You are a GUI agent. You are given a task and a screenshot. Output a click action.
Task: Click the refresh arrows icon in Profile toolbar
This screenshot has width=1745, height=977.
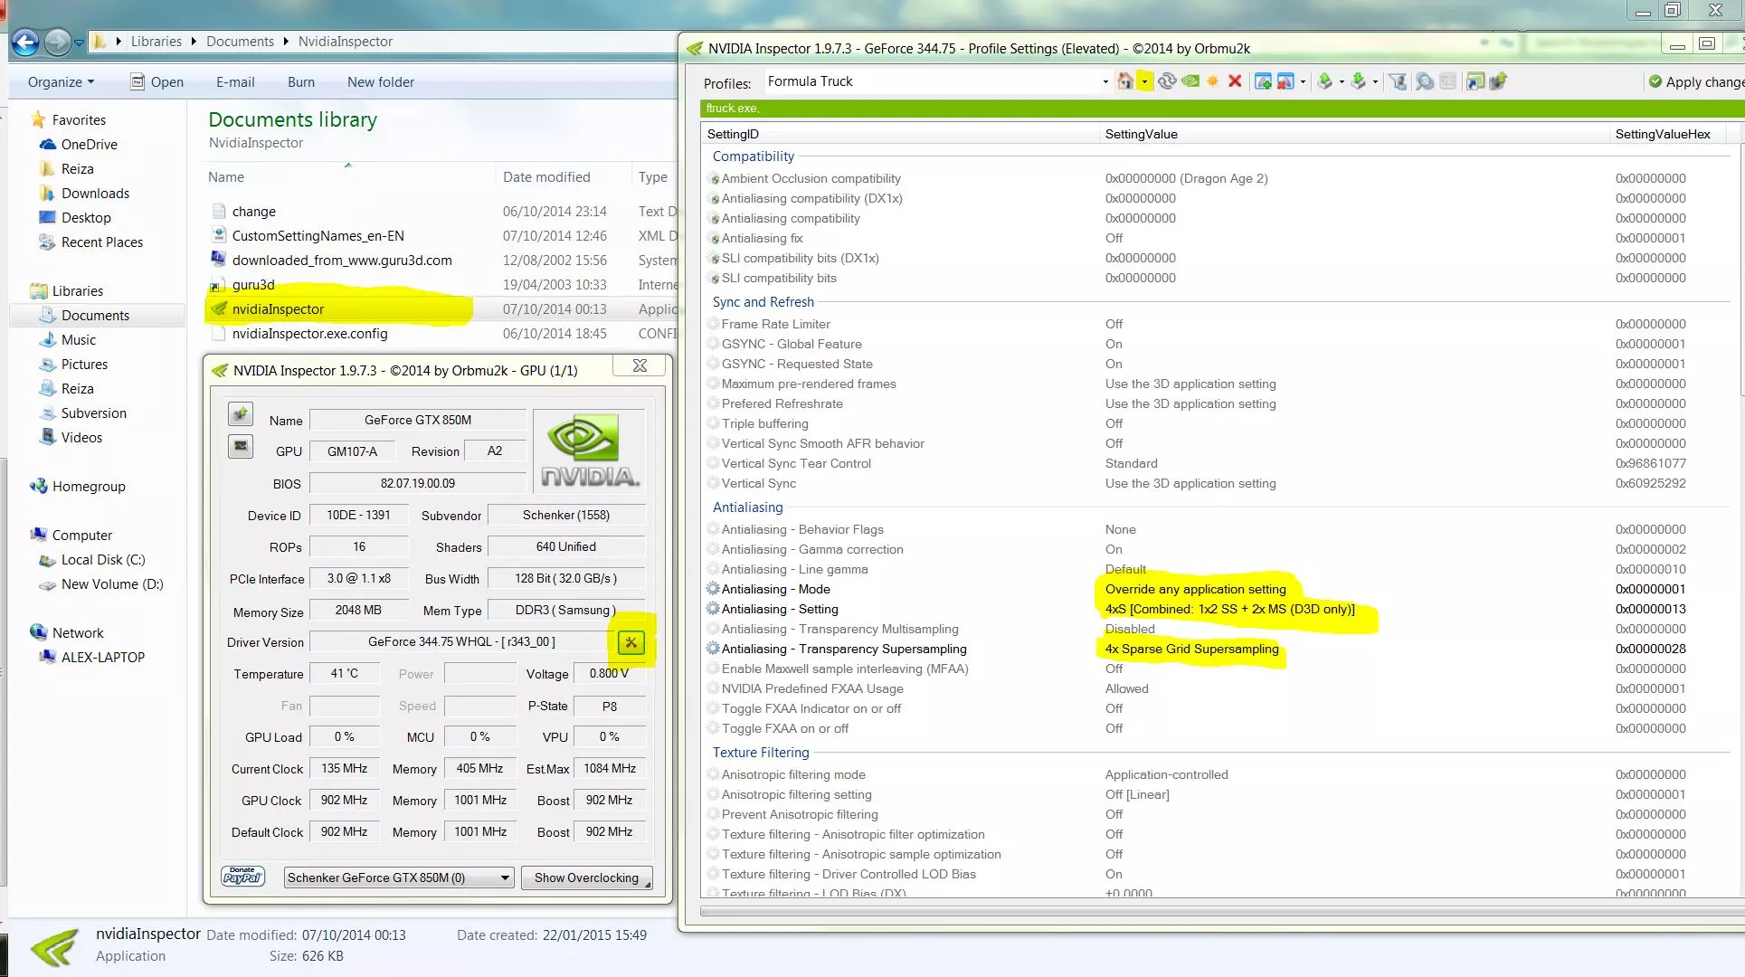pyautogui.click(x=1167, y=81)
